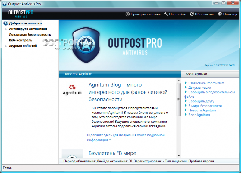Click the Agnitum logo in news
The width and height of the screenshot is (241, 173).
coord(72,90)
